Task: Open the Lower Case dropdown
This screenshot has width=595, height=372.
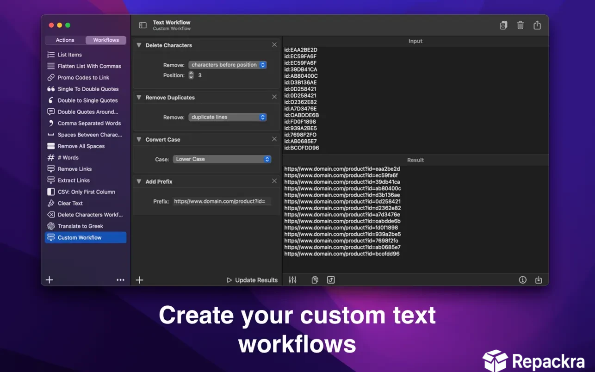Action: click(222, 159)
